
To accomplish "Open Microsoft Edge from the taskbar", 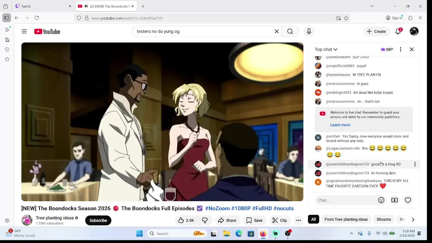I will pyautogui.click(x=239, y=234).
